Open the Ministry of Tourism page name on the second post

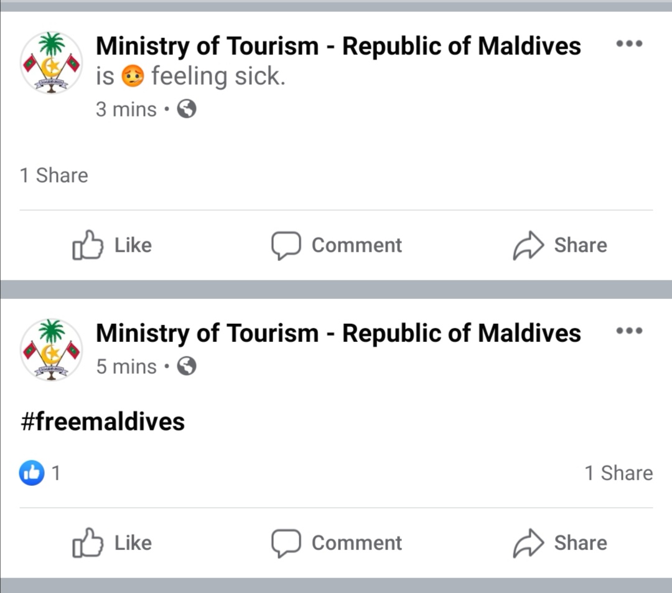(338, 333)
